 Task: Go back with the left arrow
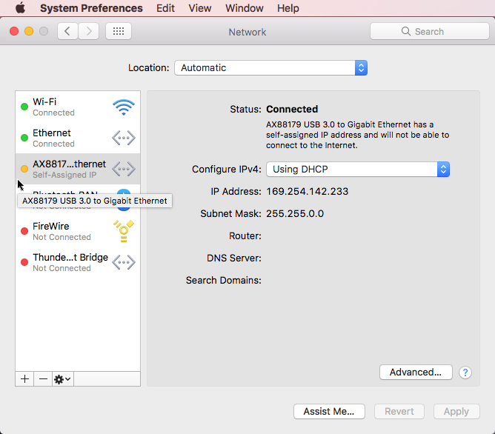coord(68,31)
